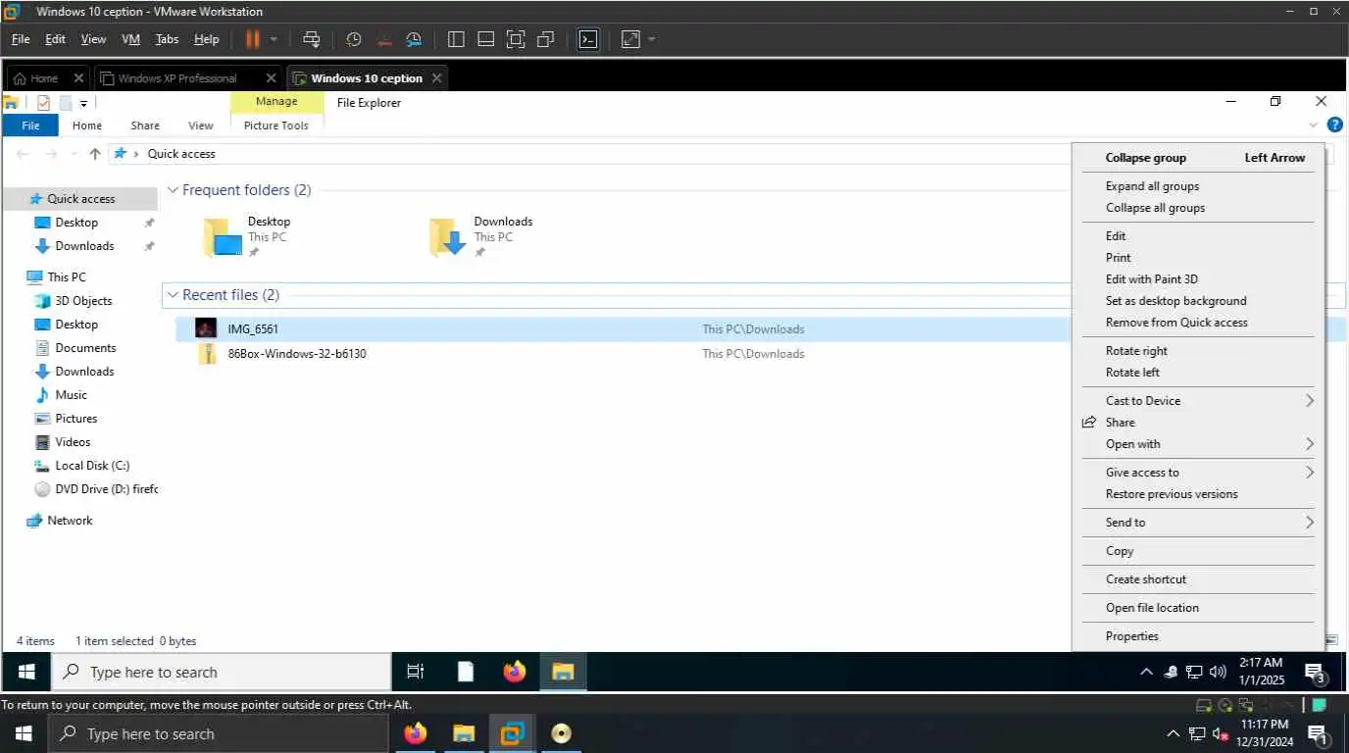The width and height of the screenshot is (1349, 753).
Task: Open the snapshot manager toolbar icon
Action: (414, 39)
